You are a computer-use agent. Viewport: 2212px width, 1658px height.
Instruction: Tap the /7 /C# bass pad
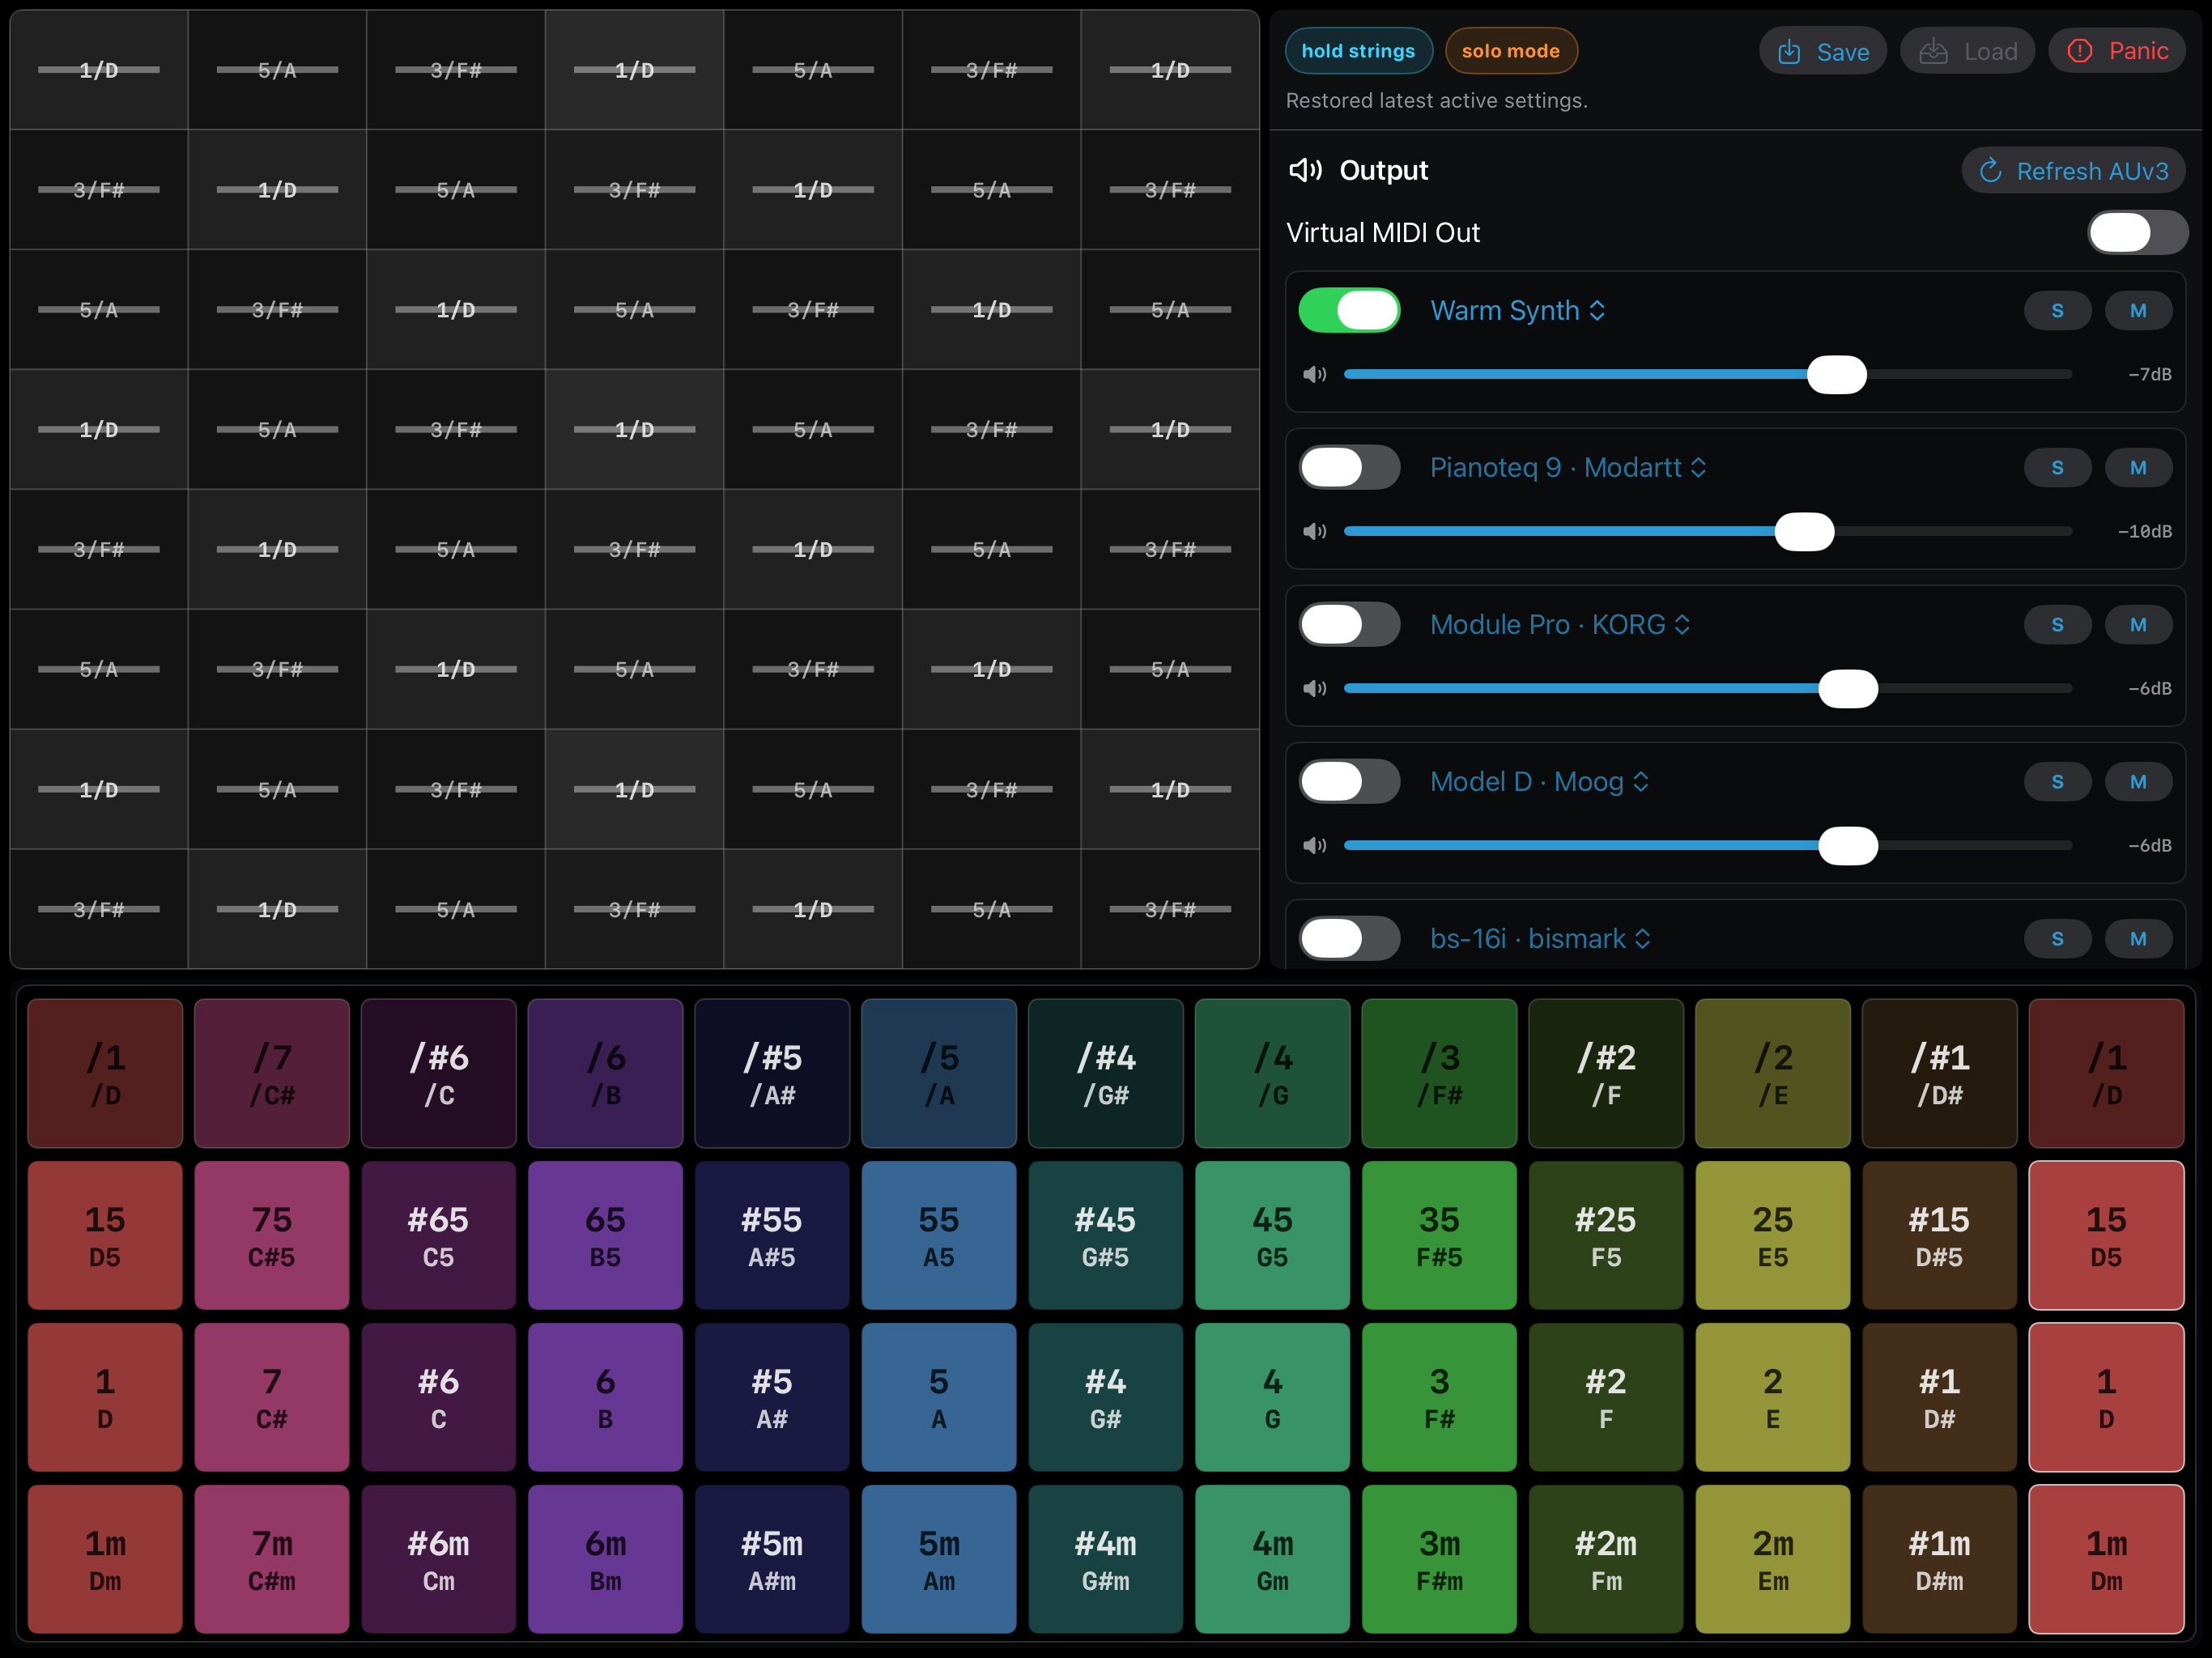click(x=272, y=1073)
